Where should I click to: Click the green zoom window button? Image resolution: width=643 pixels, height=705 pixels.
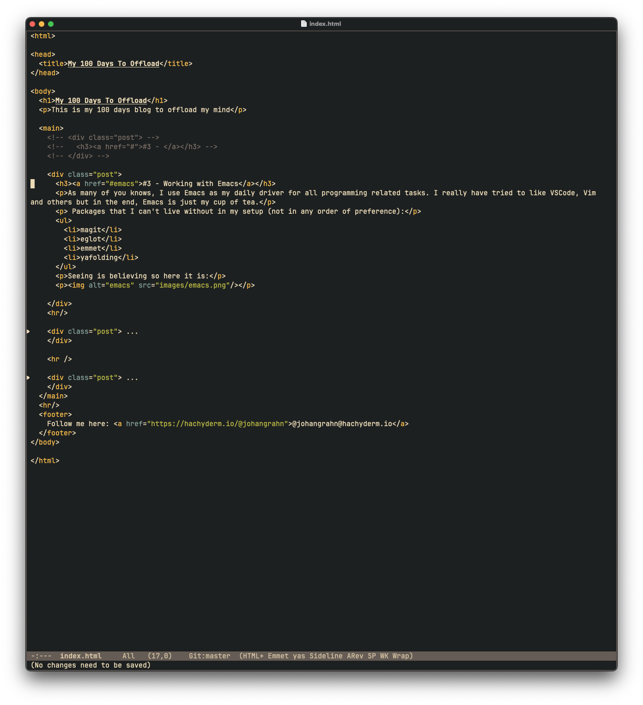coord(51,24)
